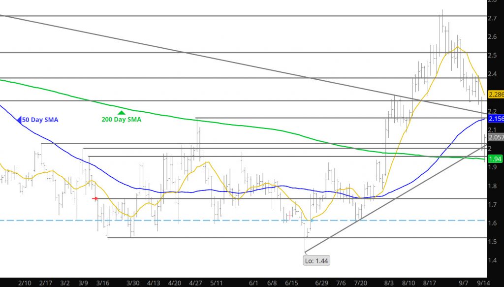Click the 1.5 level on price axis

(492, 241)
